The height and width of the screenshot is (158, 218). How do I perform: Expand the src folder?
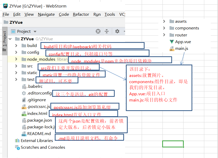16,66
